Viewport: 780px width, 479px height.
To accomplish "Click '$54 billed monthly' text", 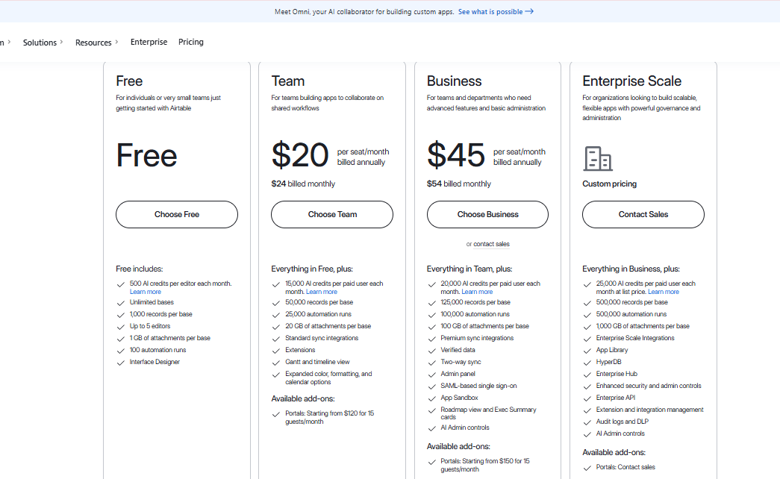I will tap(458, 184).
